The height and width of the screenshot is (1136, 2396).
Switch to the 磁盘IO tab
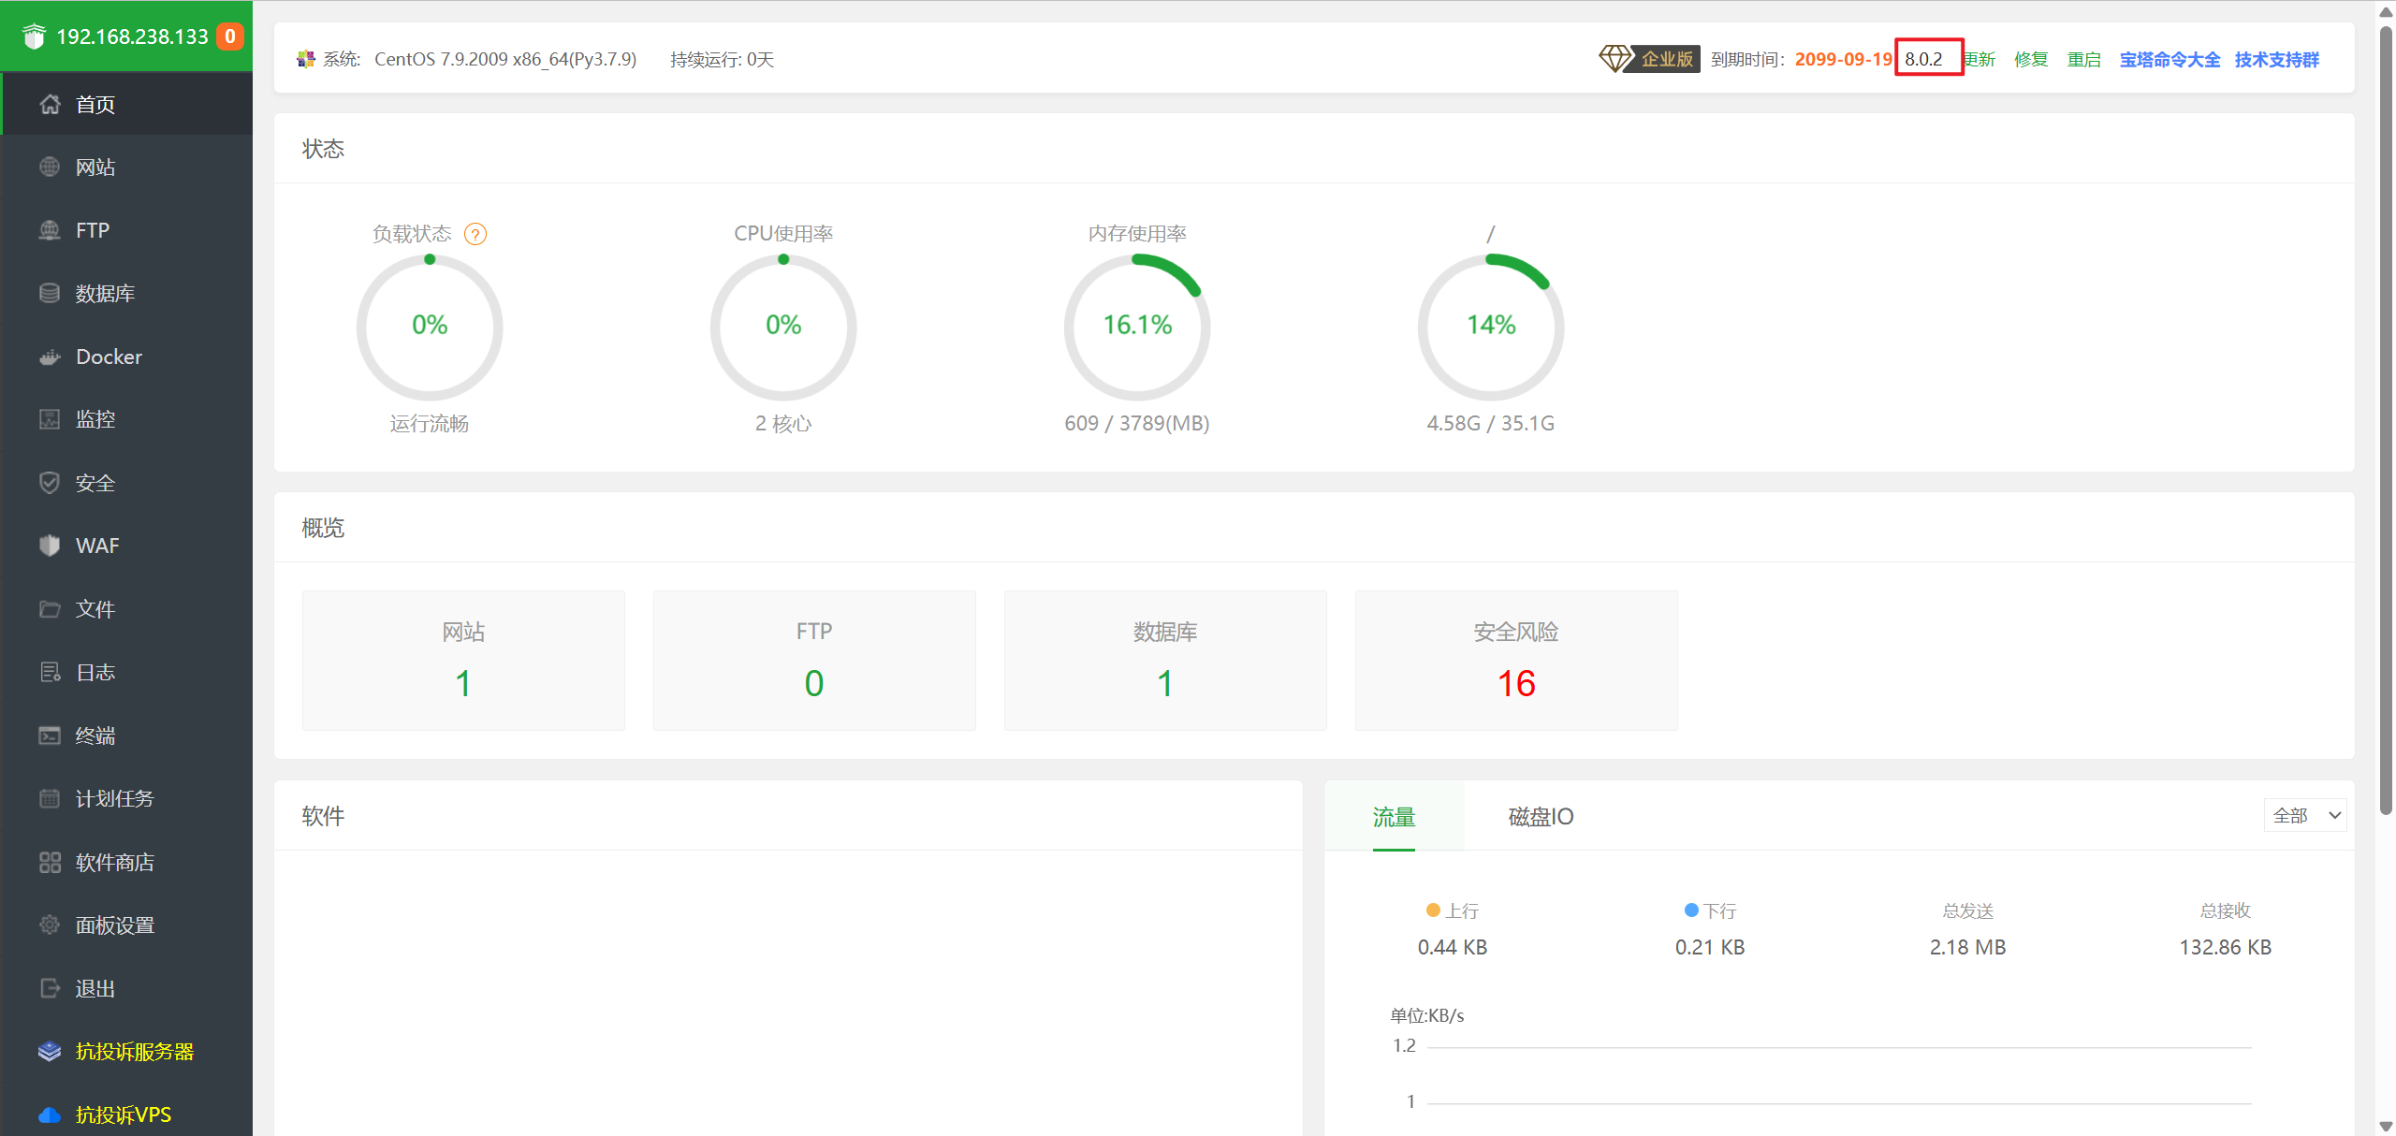tap(1541, 817)
